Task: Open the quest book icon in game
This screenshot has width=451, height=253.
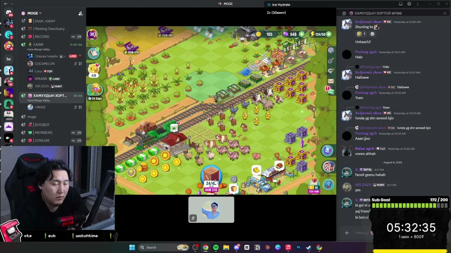Action: pyautogui.click(x=94, y=53)
